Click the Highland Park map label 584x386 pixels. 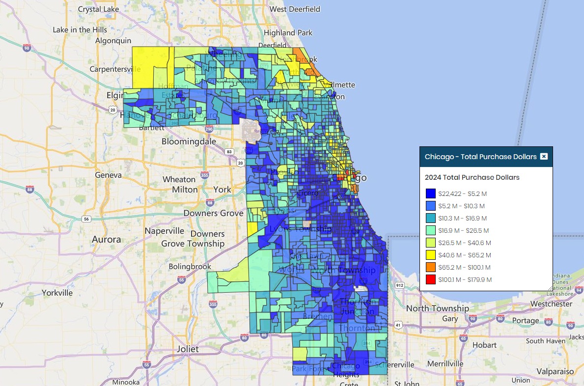[288, 33]
